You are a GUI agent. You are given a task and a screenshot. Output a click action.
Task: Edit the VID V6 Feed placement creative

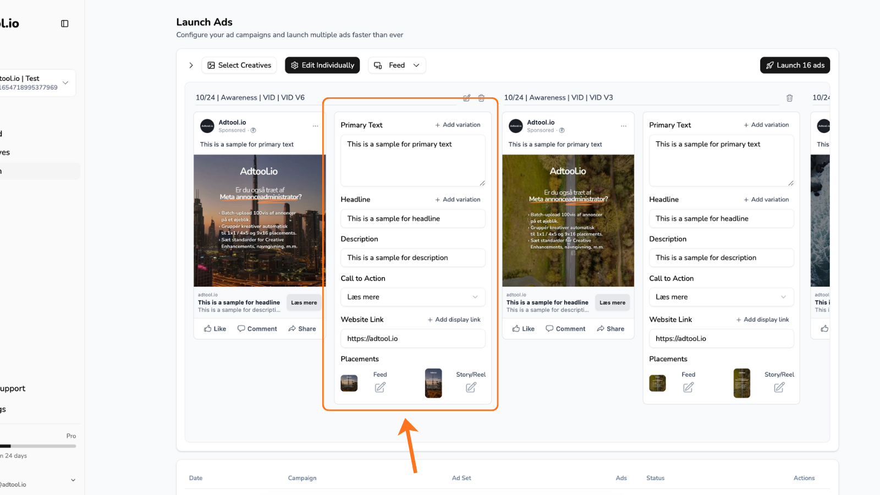[380, 387]
